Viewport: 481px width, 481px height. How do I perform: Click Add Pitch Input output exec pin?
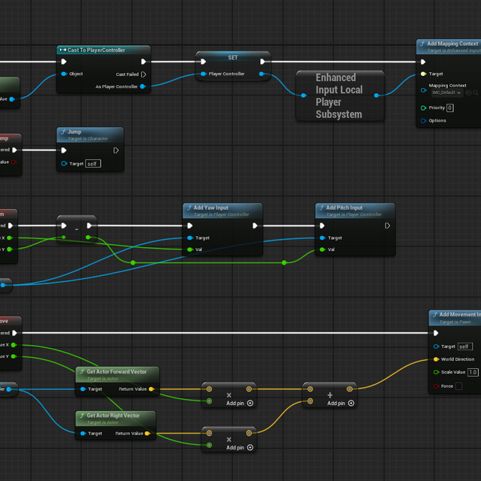click(388, 225)
